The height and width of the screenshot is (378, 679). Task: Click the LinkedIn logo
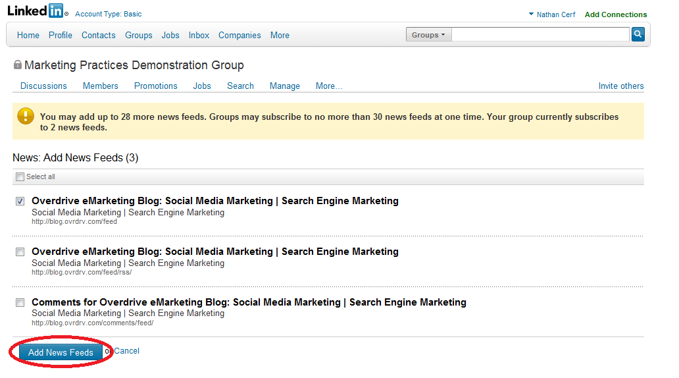tap(38, 11)
